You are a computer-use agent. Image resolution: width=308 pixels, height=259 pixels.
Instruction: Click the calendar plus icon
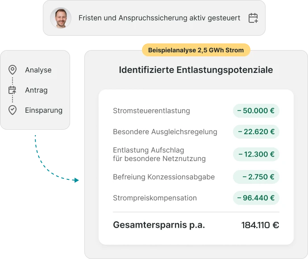[253, 18]
